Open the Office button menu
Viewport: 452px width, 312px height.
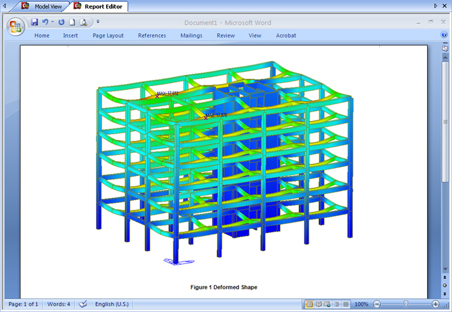[16, 26]
